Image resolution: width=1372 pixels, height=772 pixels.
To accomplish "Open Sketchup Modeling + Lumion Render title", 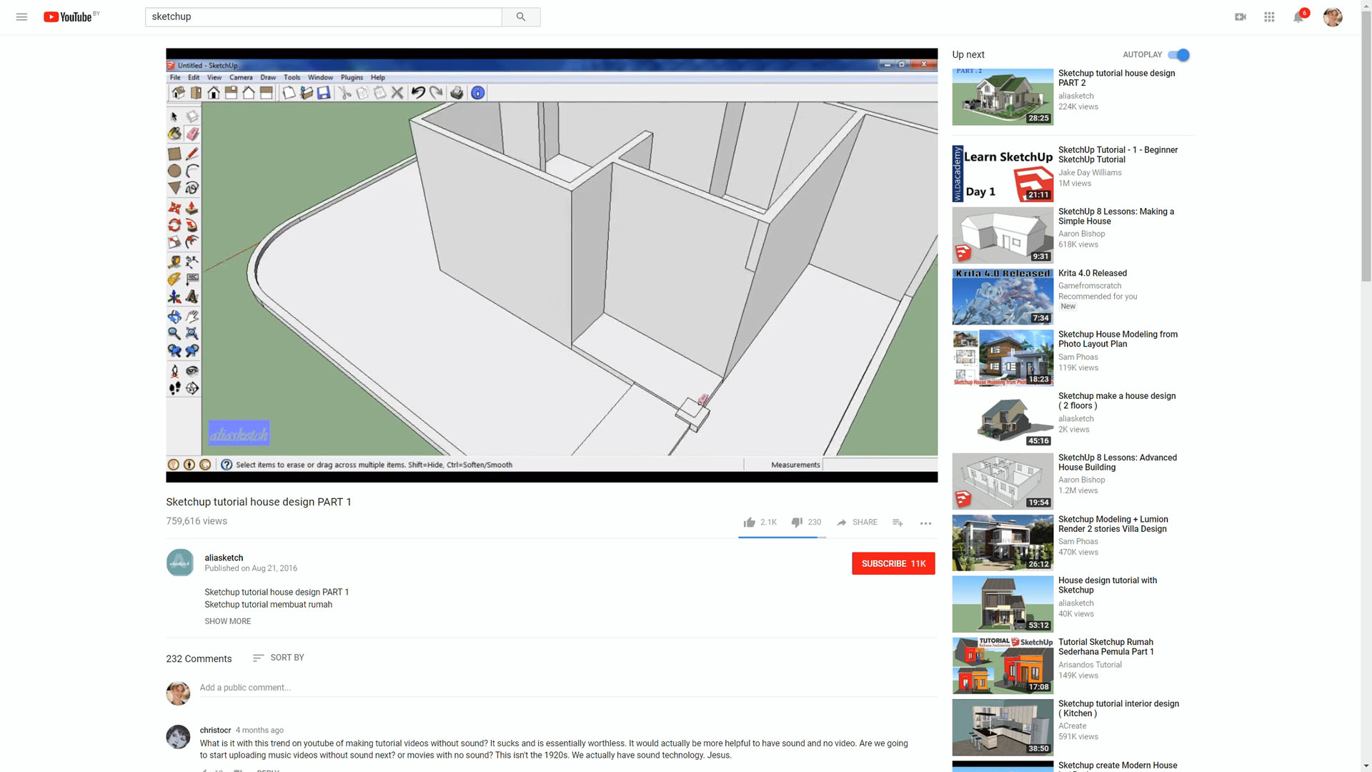I will point(1113,524).
